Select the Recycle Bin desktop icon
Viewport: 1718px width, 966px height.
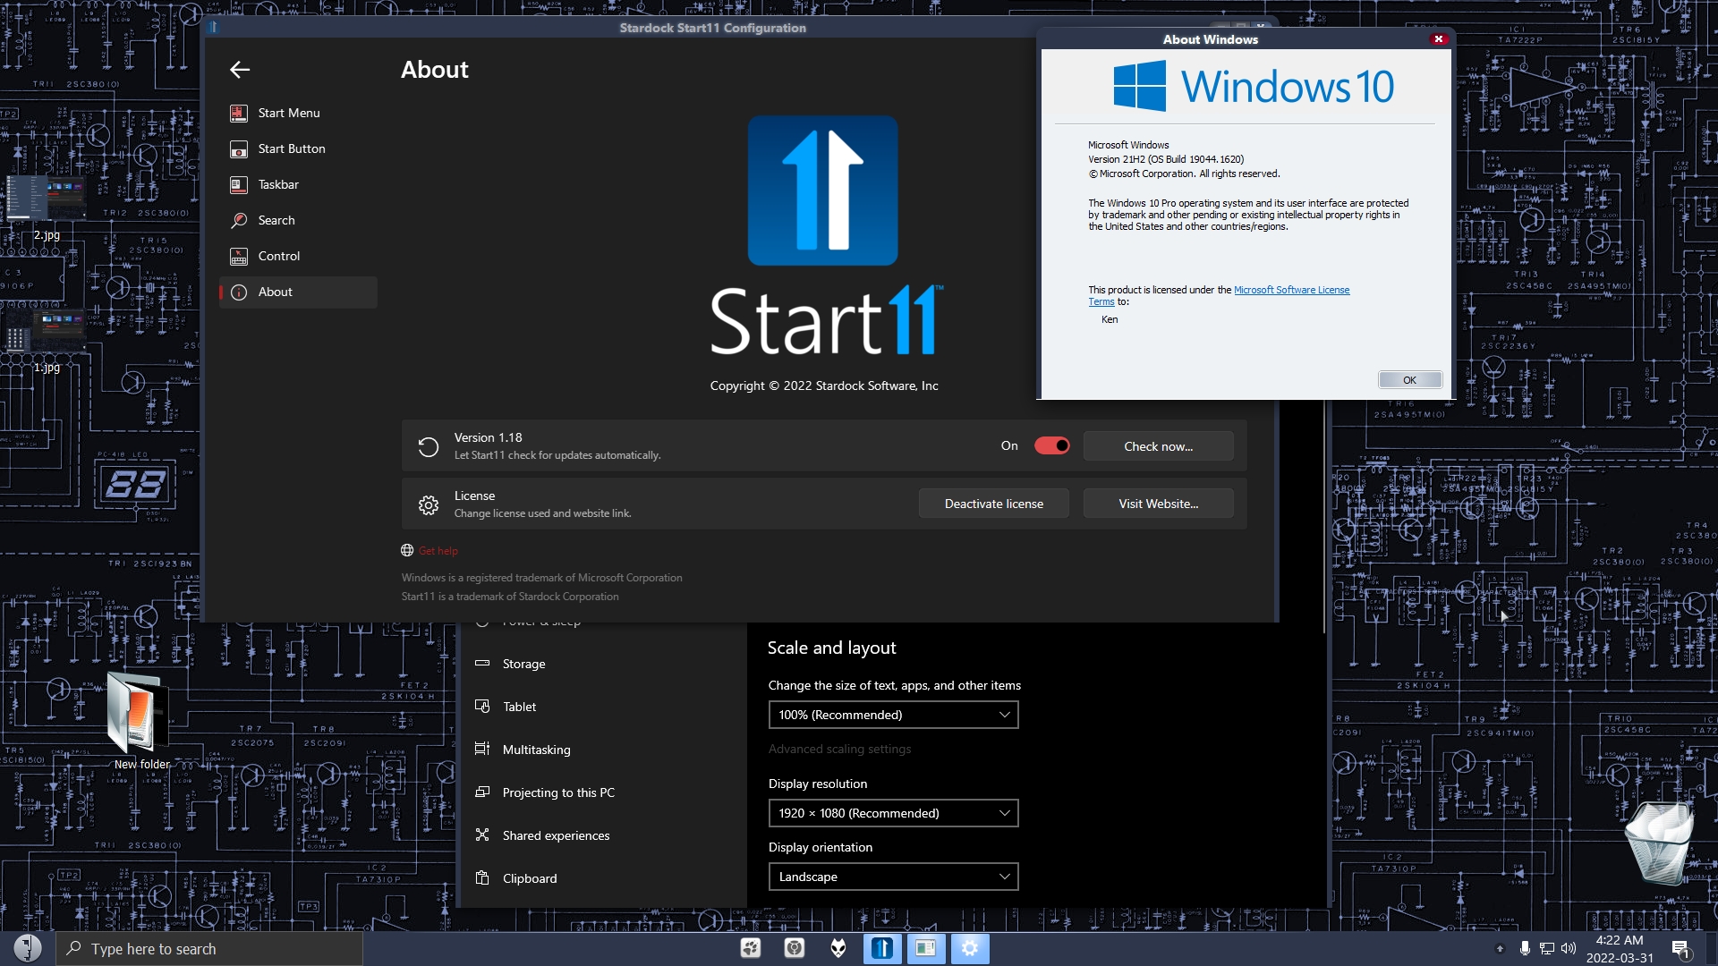1658,843
